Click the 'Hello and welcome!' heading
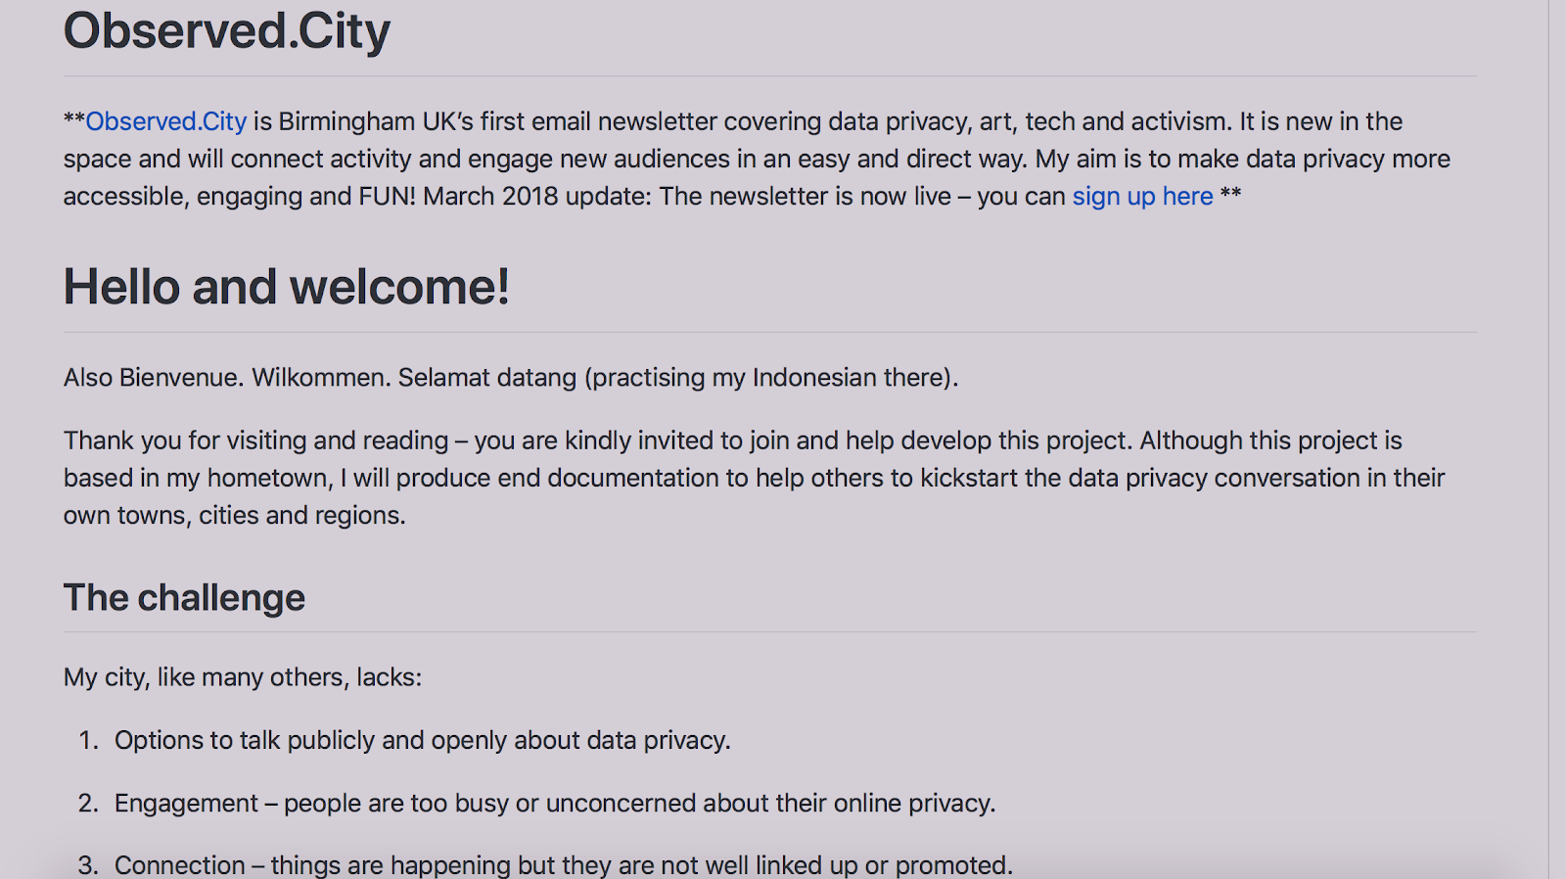 click(x=286, y=287)
